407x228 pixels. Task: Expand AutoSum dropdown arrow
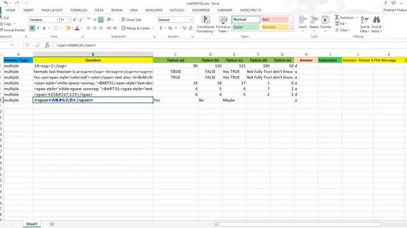coord(357,18)
